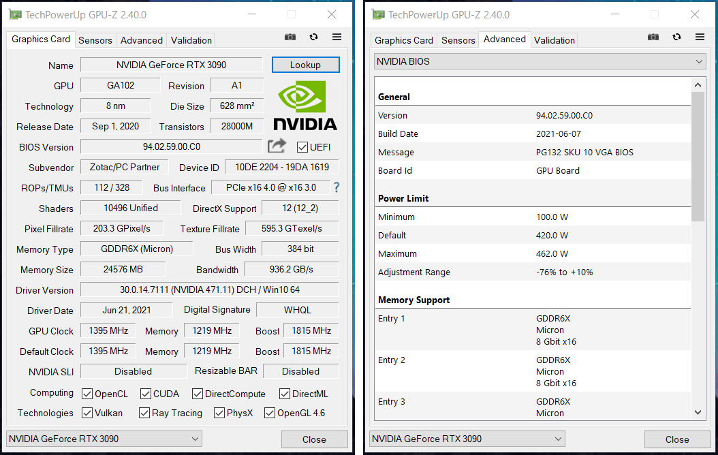Open the NVIDIA BIOS dropdown
Viewport: 718px width, 455px height.
(x=540, y=61)
